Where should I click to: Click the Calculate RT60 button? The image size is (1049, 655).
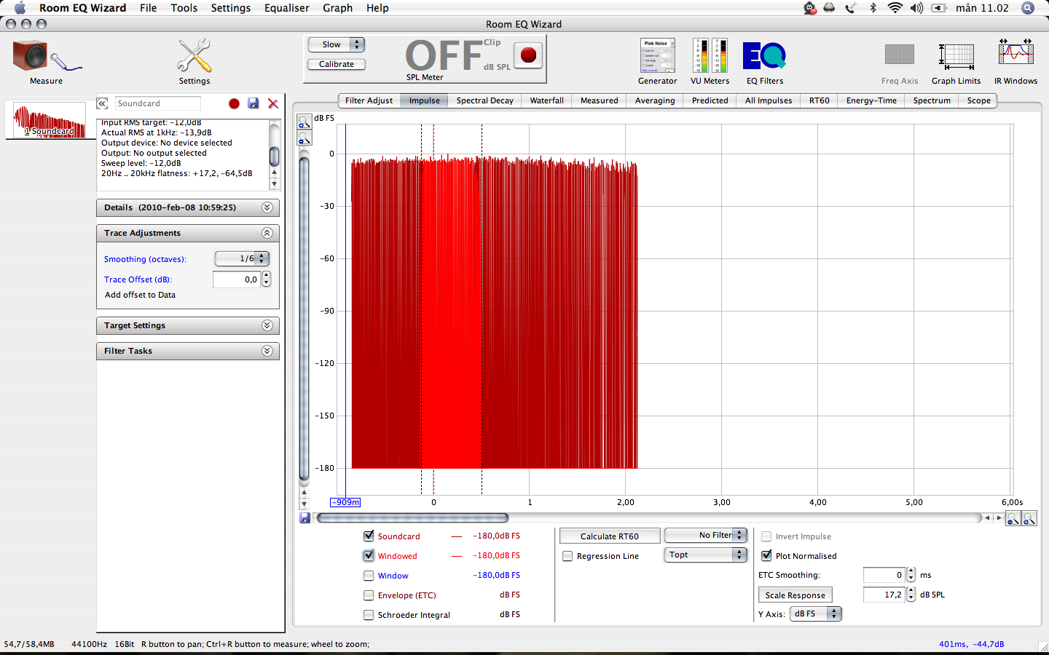610,536
